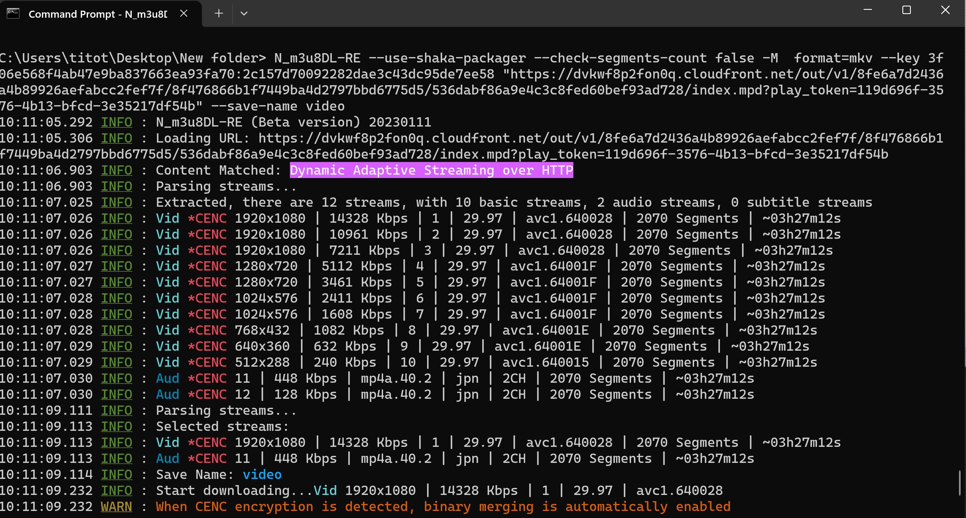Screen dimensions: 966x518
Task: Maximize the terminal window
Action: coord(906,10)
